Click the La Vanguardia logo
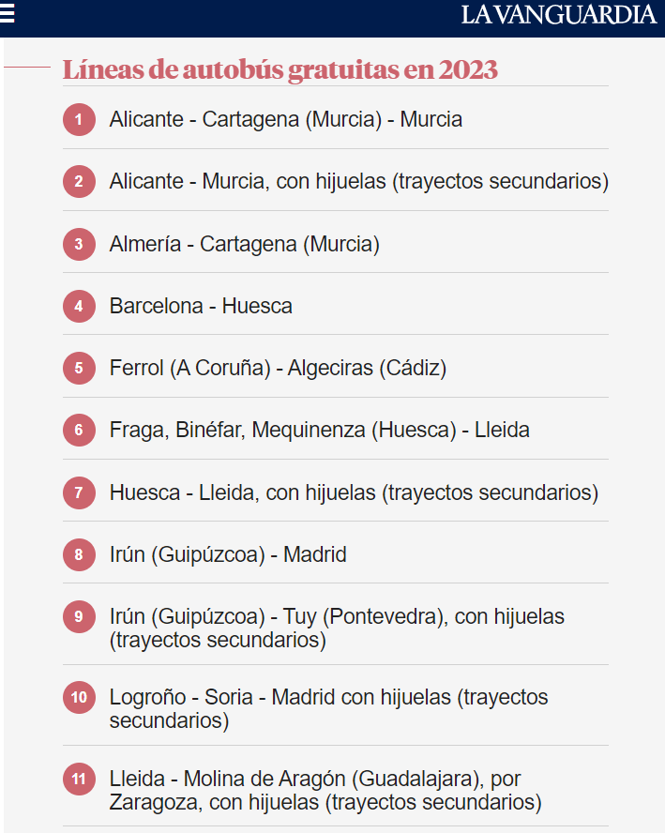This screenshot has height=833, width=665. (x=557, y=15)
